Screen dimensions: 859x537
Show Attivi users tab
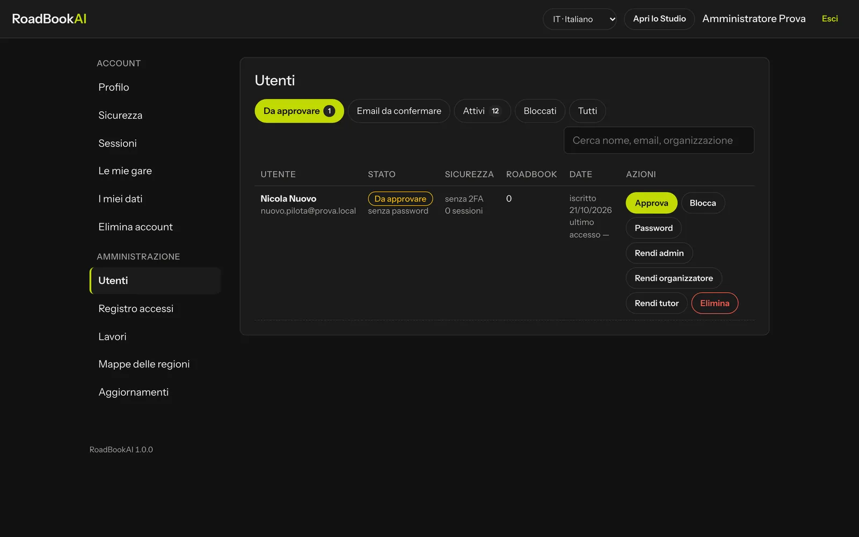click(x=482, y=111)
